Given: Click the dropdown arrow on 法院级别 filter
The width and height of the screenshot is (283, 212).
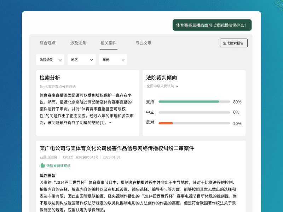Looking at the screenshot, I should (x=61, y=59).
